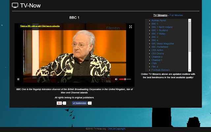Click the All rights belong notice
The image size is (211, 132).
point(74,98)
